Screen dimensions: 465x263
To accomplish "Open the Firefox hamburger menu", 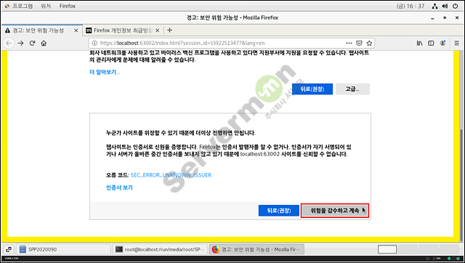I will click(457, 44).
